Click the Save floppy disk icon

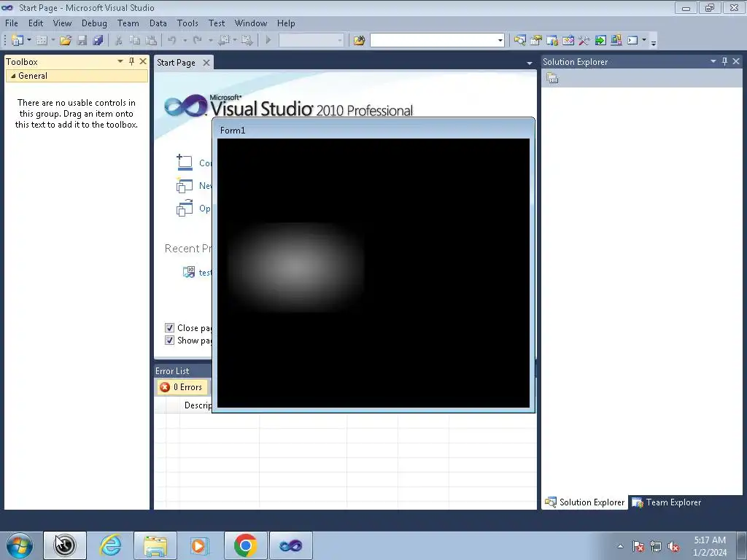82,41
